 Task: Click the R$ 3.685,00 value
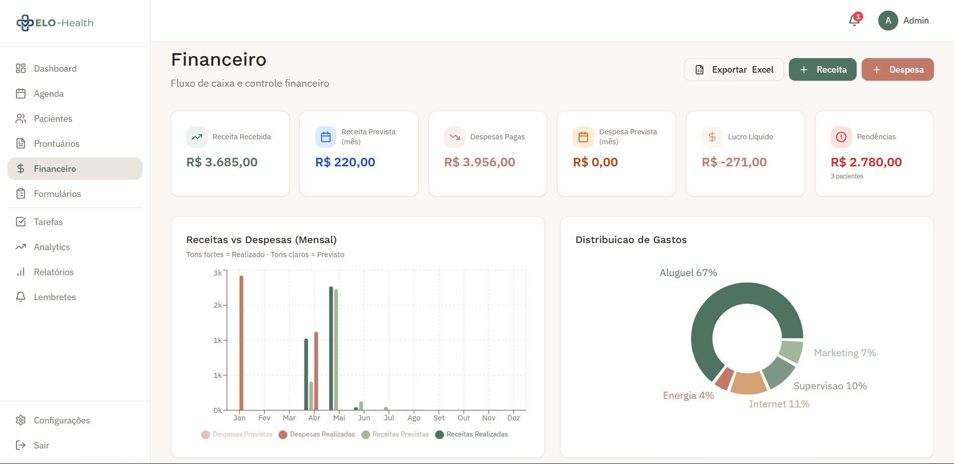[x=222, y=162]
